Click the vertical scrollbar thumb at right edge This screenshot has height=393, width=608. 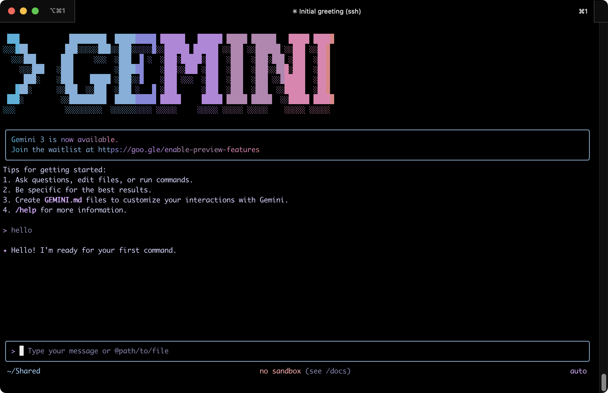tap(604, 382)
